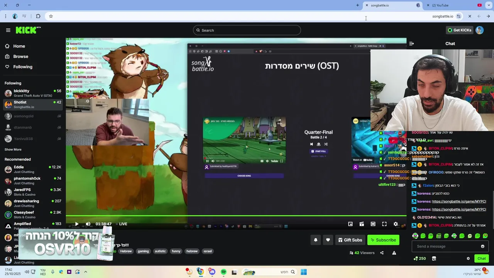Switch to the YouTube browser tab
This screenshot has height=278, width=494.
point(454,5)
